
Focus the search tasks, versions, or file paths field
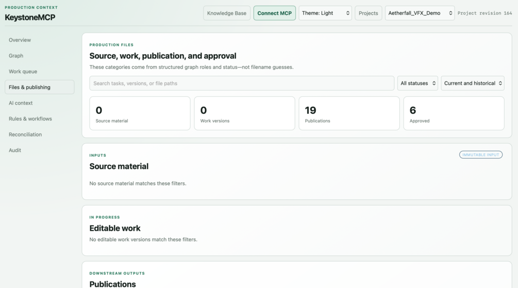click(242, 83)
